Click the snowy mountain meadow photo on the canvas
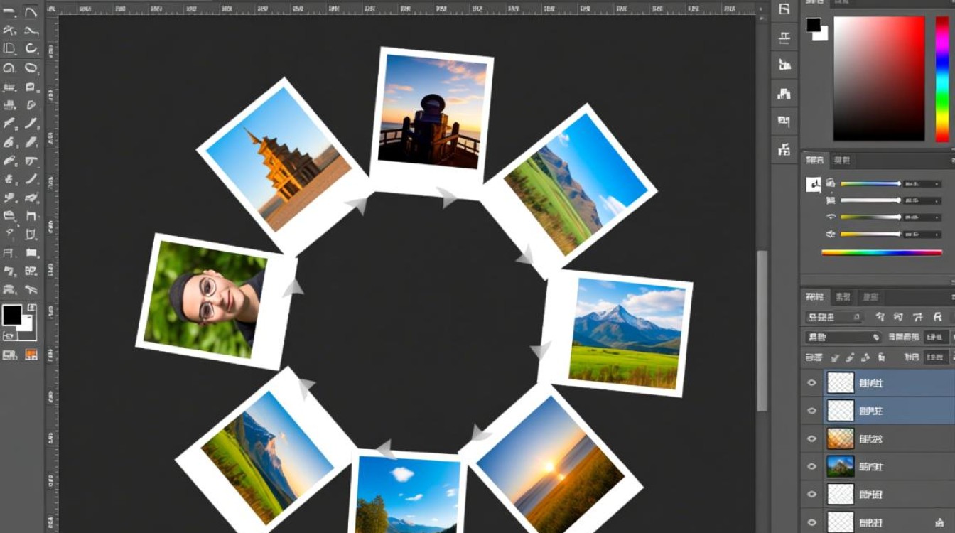 pos(615,333)
